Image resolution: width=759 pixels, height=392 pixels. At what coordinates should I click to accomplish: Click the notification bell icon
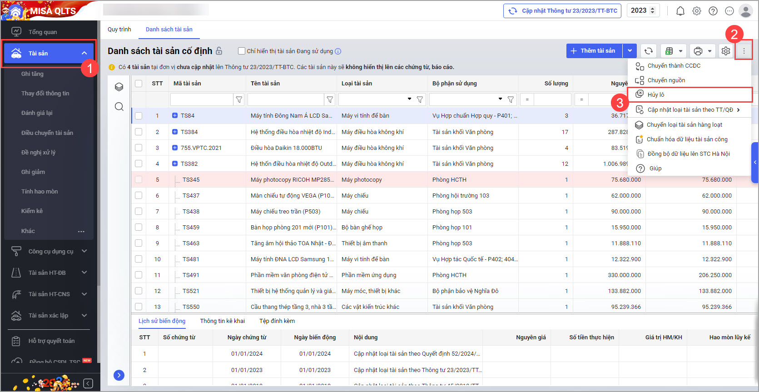click(x=680, y=11)
